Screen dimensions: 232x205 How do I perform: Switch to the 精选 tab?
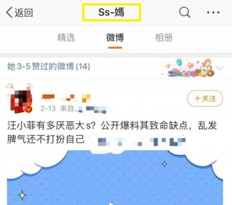tap(66, 38)
